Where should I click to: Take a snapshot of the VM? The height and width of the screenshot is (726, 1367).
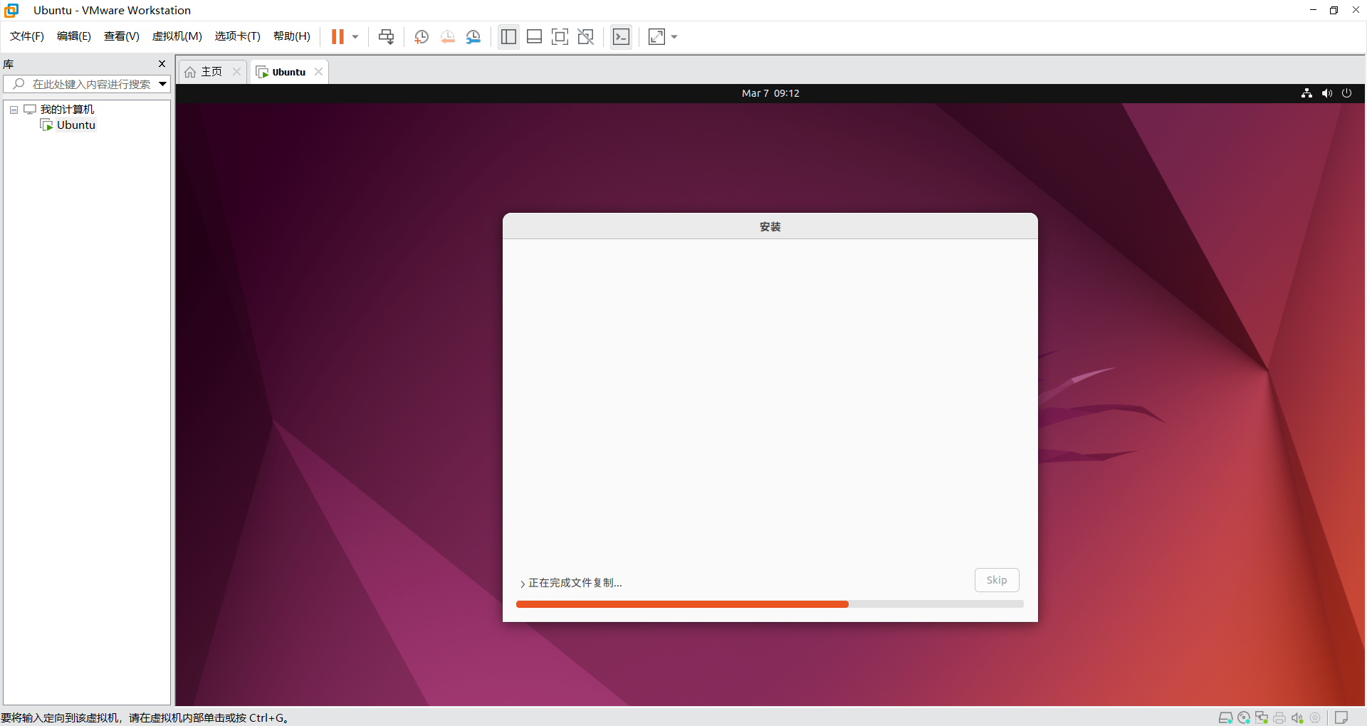coord(421,37)
